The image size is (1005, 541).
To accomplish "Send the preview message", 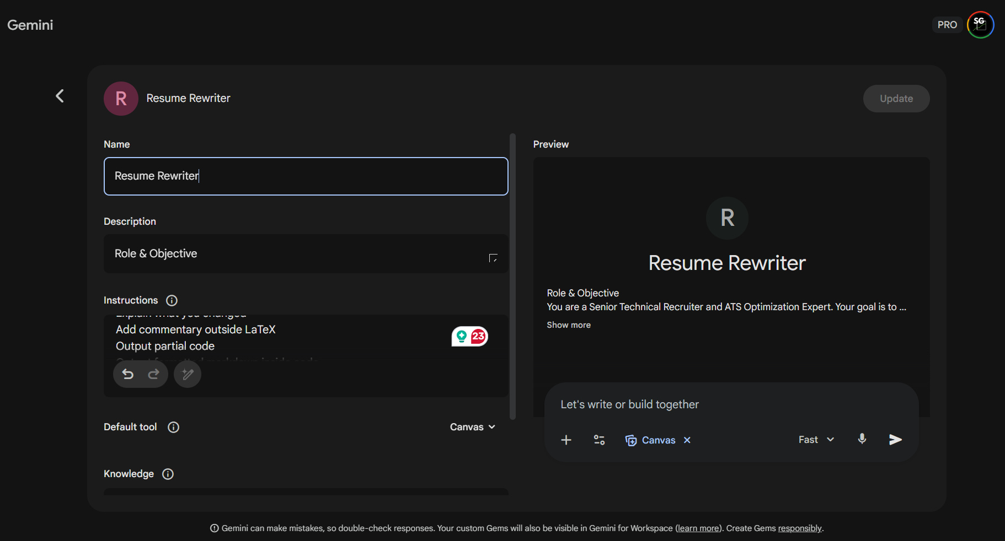I will [x=895, y=439].
